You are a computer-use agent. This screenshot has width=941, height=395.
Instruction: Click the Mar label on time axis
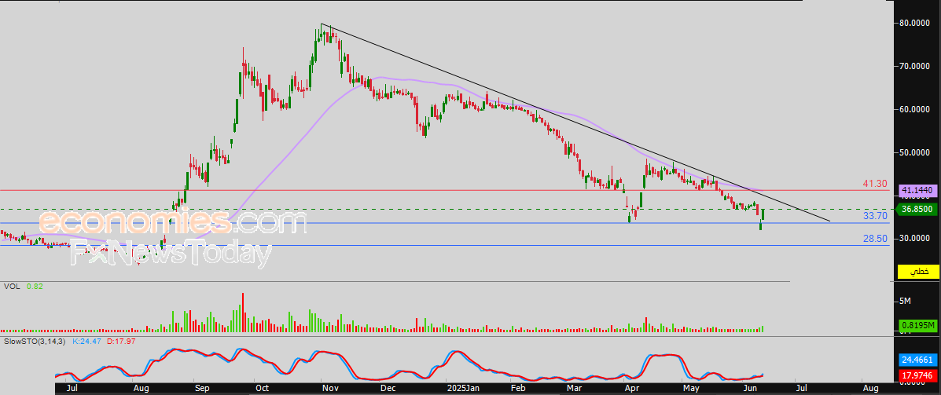tap(576, 389)
